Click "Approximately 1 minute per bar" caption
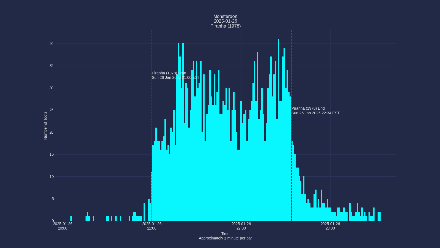440x248 pixels. click(x=225, y=238)
